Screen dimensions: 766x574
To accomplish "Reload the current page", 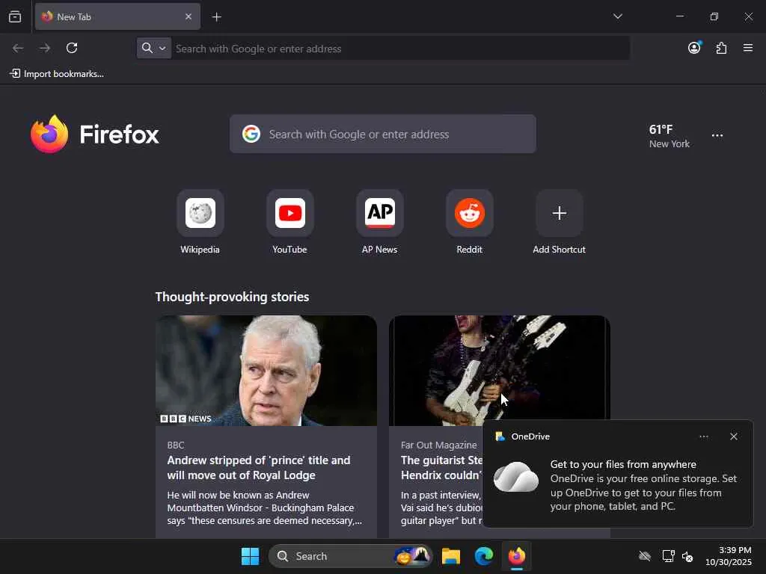I will click(72, 48).
